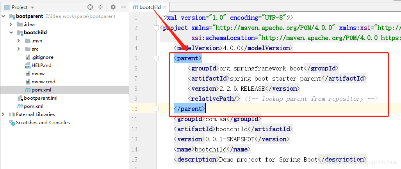This screenshot has width=401, height=169.
Task: Select External Libraries
Action: 35,114
